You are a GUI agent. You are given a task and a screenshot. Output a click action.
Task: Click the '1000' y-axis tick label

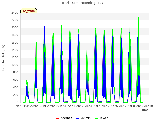(x=15, y=65)
